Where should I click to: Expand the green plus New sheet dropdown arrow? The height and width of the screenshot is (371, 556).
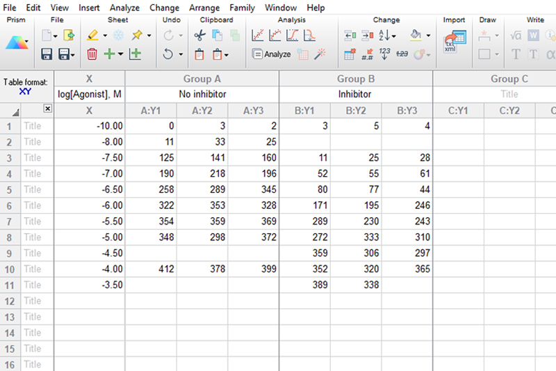[120, 54]
